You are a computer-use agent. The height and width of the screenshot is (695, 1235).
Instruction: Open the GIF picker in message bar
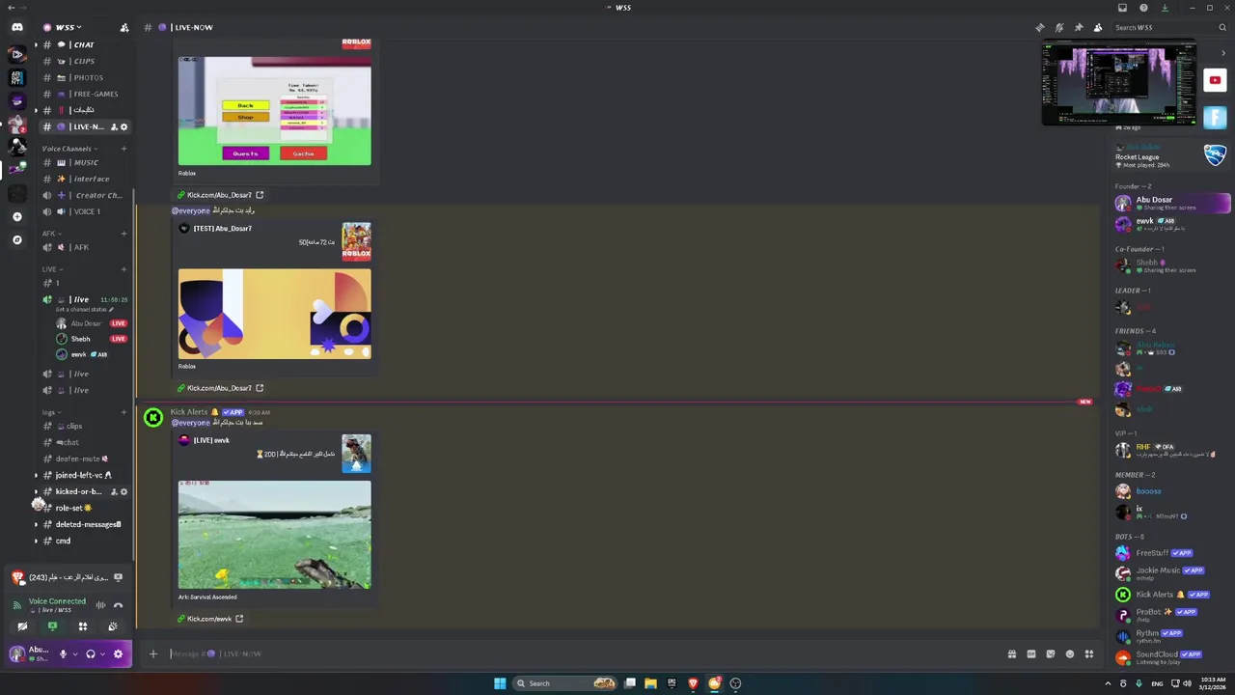click(1031, 654)
